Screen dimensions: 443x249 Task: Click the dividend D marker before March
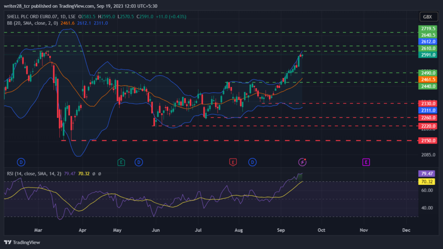pos(21,162)
